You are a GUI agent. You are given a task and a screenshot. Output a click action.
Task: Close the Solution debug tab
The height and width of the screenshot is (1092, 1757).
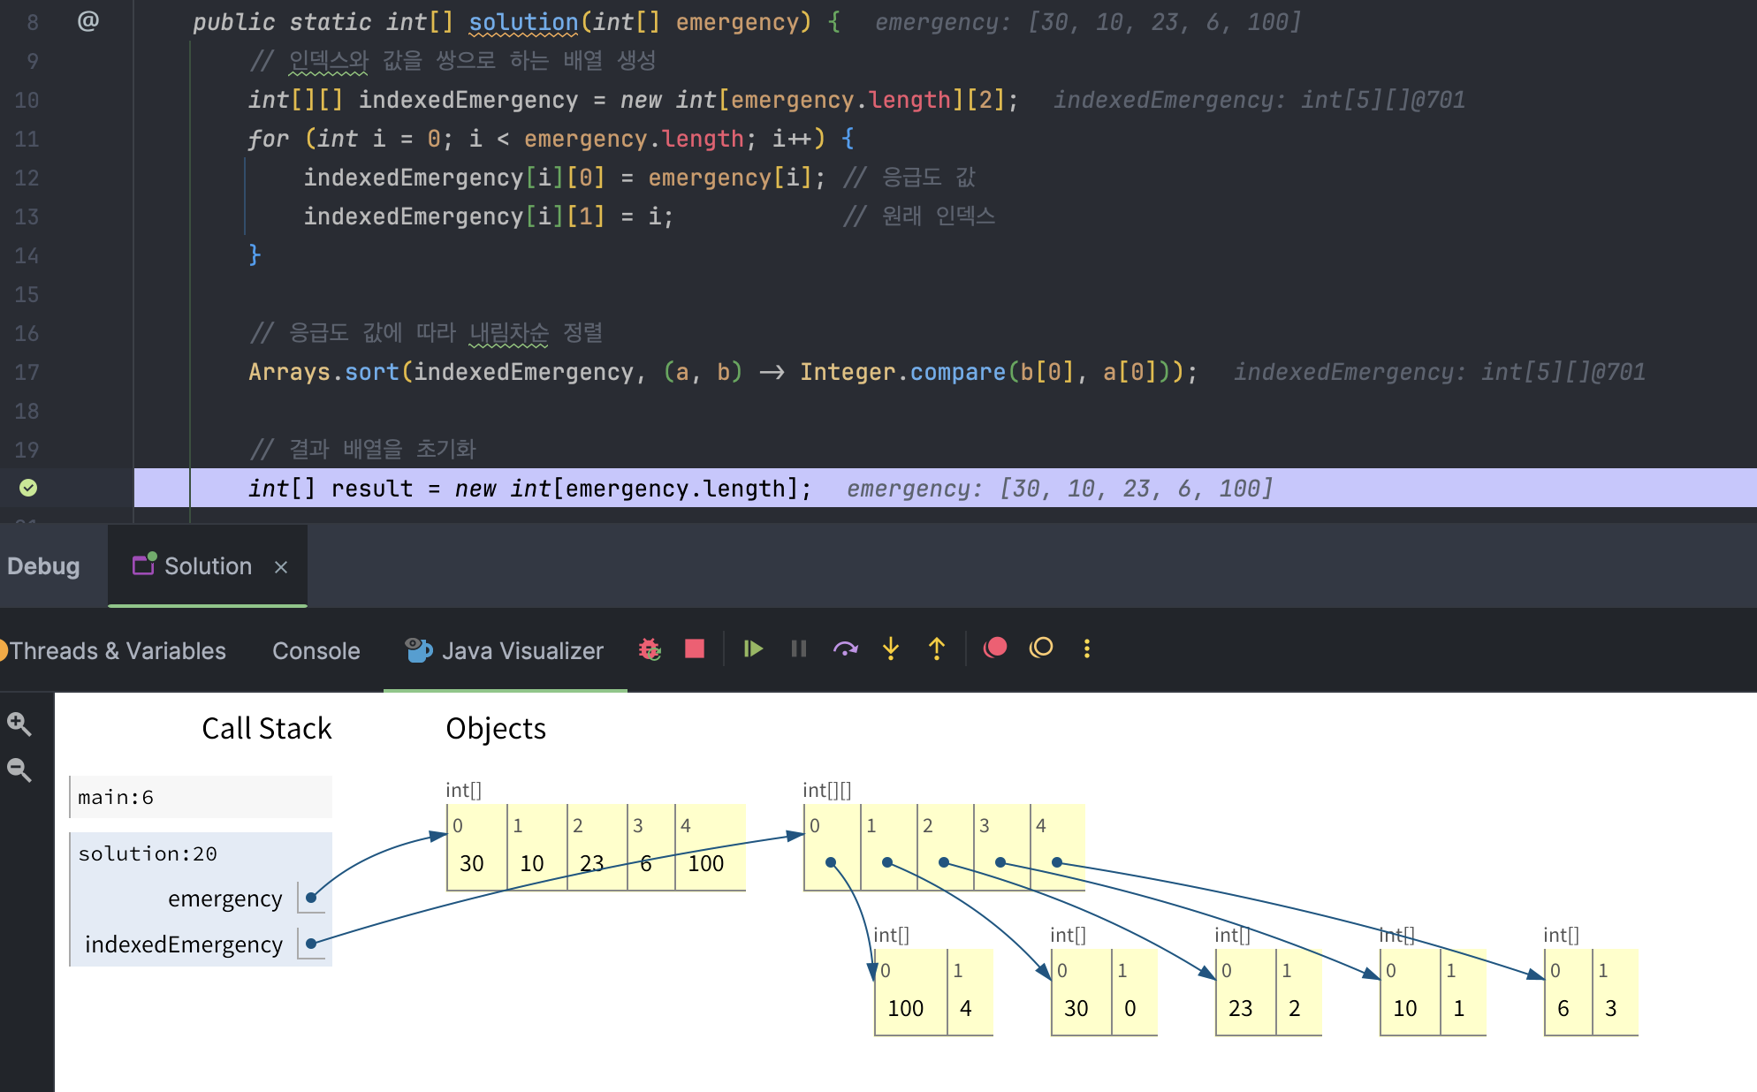281,567
